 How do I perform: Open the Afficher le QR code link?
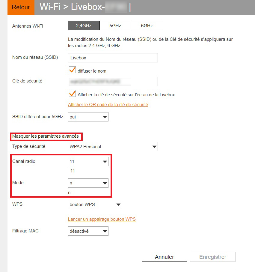click(x=108, y=105)
